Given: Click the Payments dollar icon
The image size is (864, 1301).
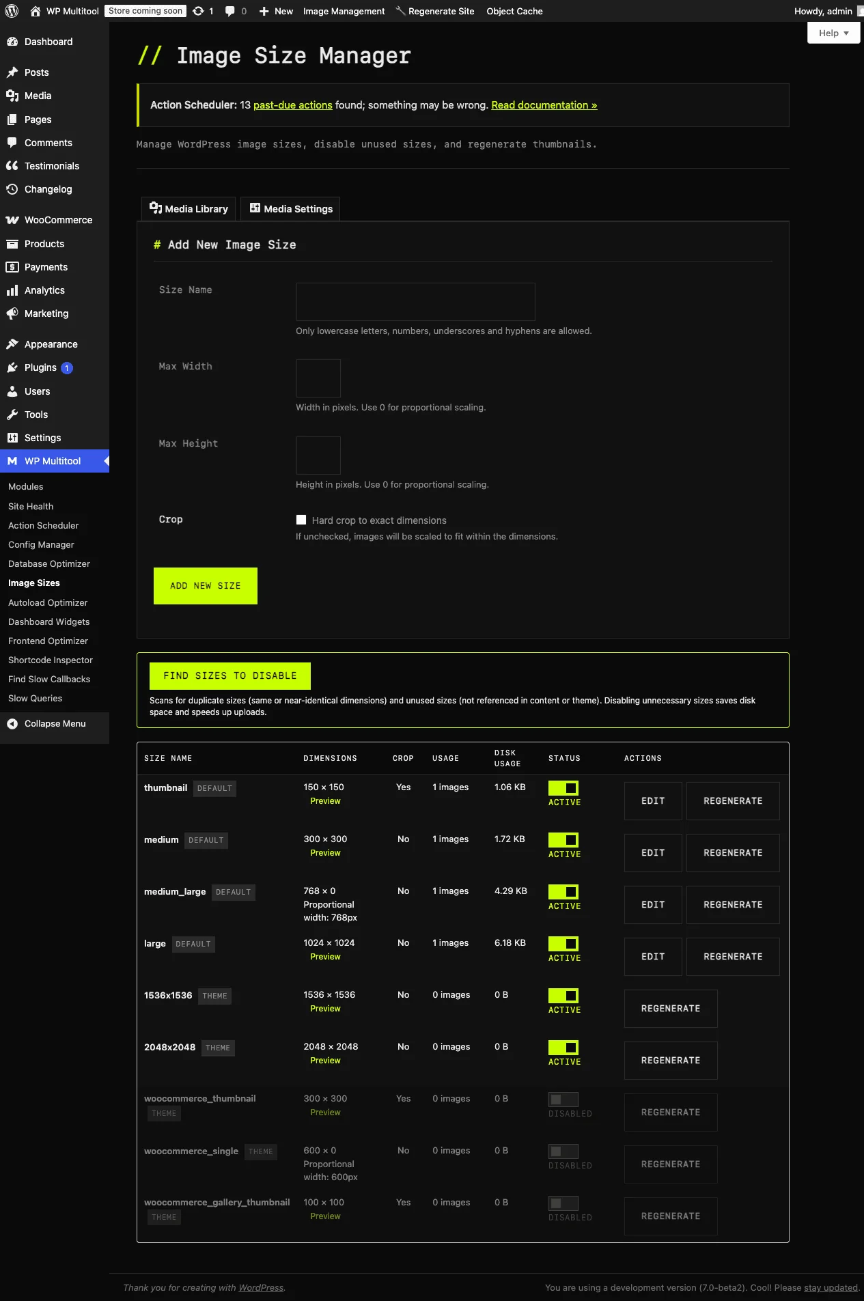Looking at the screenshot, I should [x=12, y=267].
